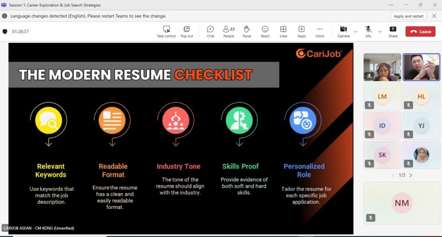Click the muted mic icon on NM tile
This screenshot has width=442, height=237.
coord(370,218)
